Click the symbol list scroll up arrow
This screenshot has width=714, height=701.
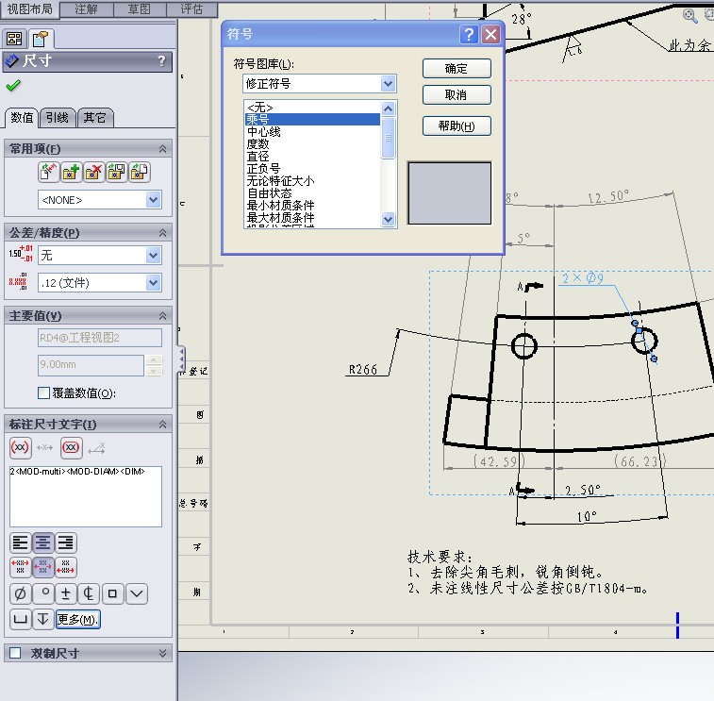[388, 108]
